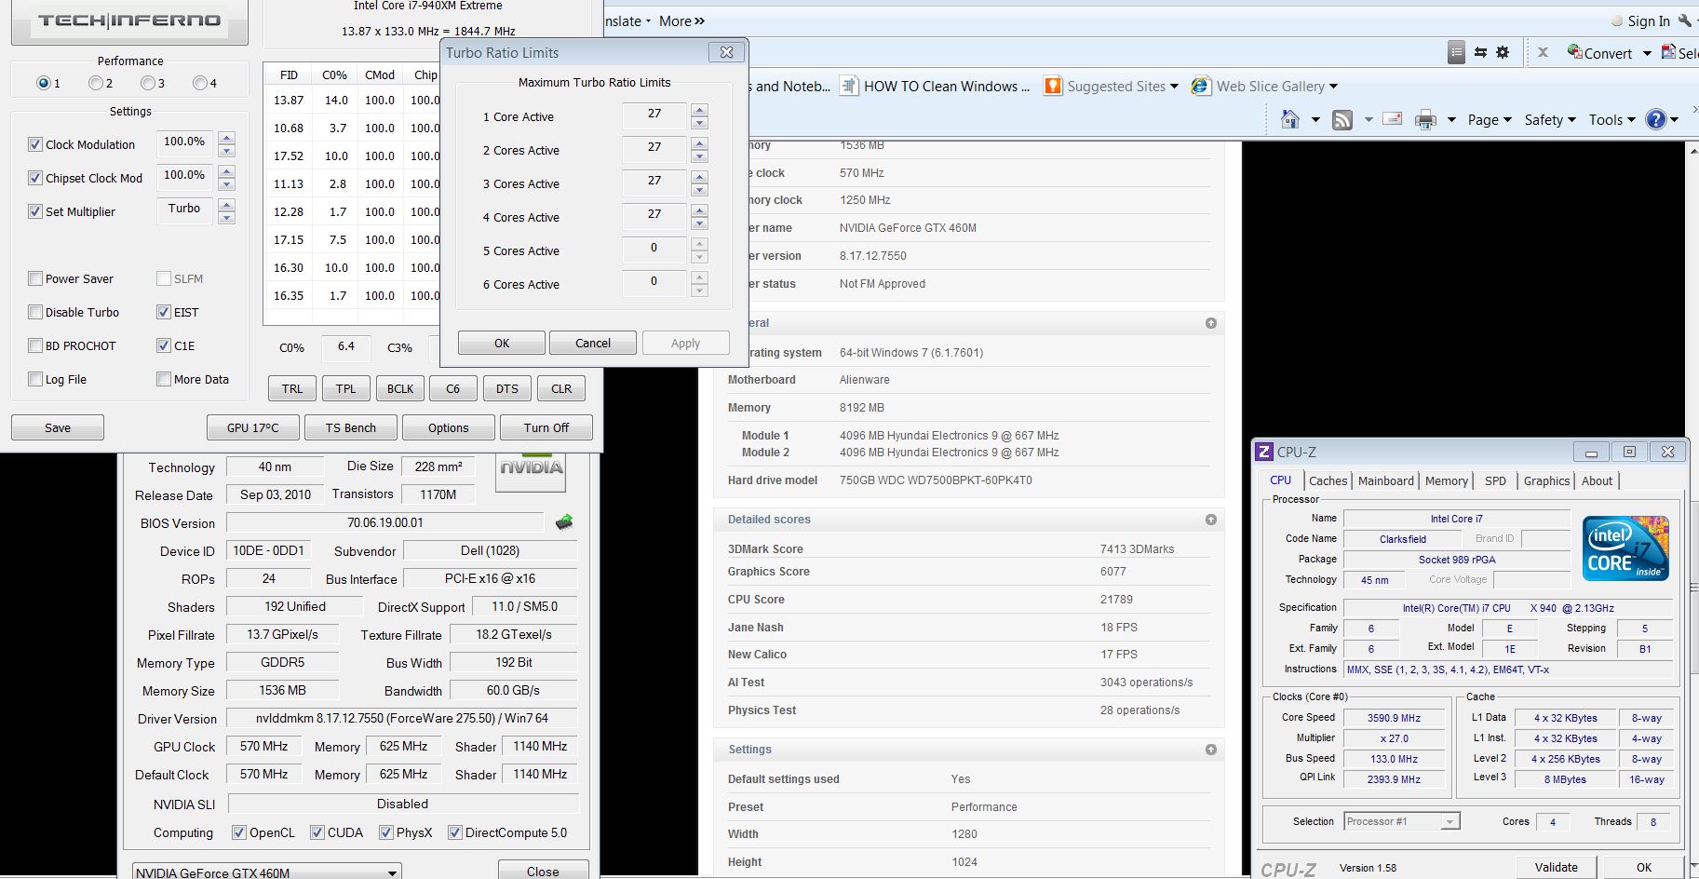Open the Tools menu dropdown
Viewport: 1699px width, 879px height.
pos(1611,119)
